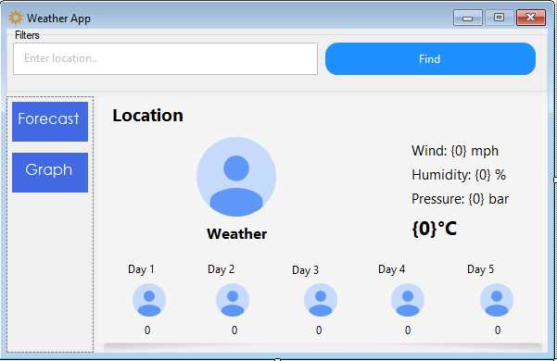Select the Day 2 forecast icon

[233, 300]
